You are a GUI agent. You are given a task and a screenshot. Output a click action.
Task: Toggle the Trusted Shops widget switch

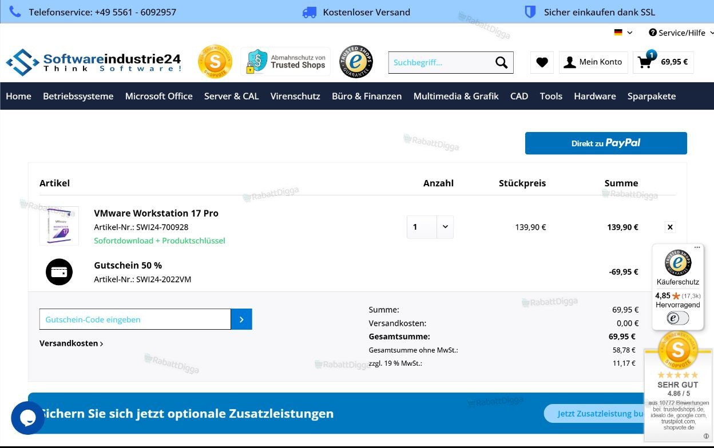click(x=677, y=318)
